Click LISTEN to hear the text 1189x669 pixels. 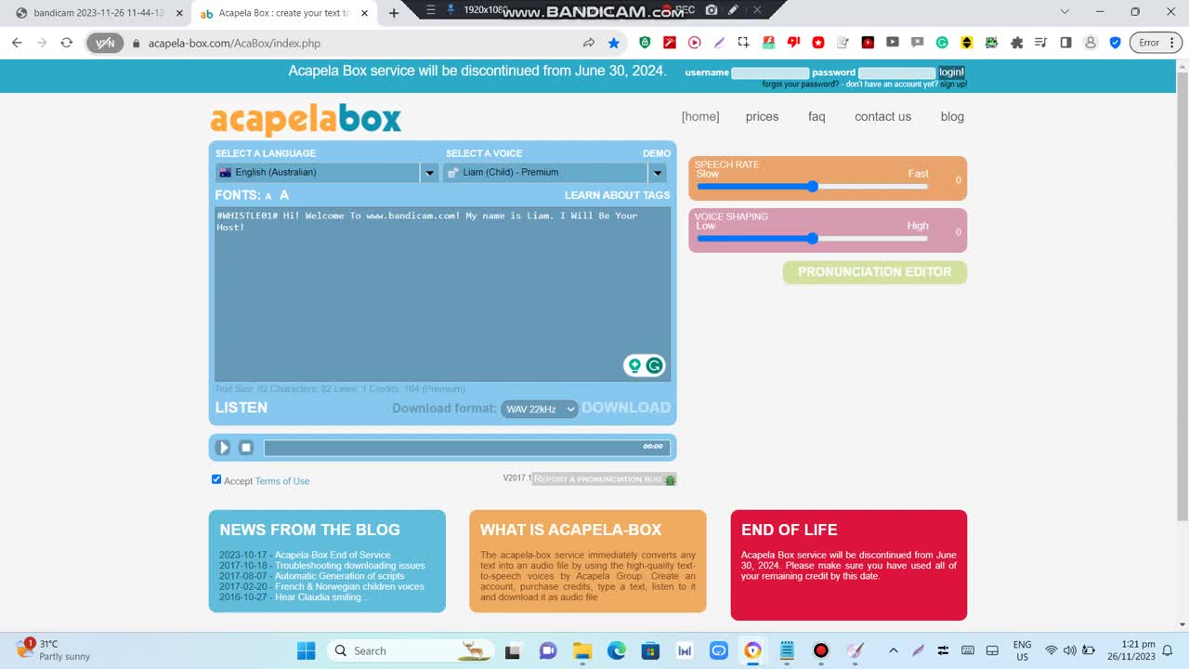(242, 407)
